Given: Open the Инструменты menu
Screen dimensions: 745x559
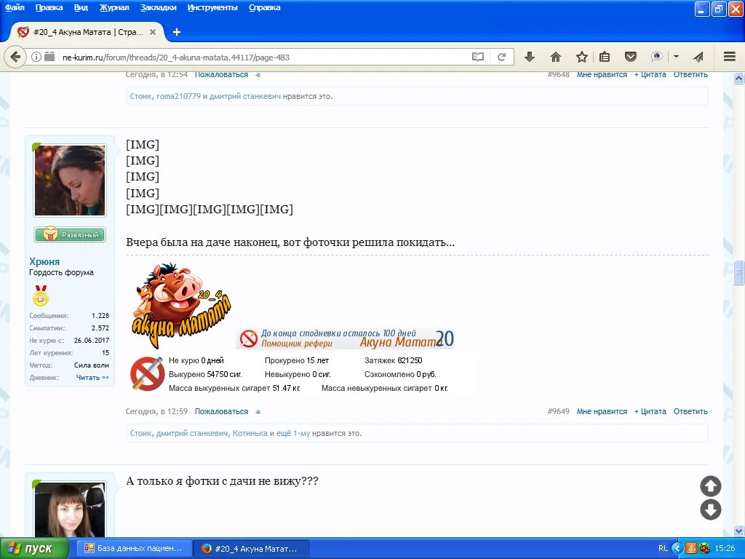Looking at the screenshot, I should [212, 7].
